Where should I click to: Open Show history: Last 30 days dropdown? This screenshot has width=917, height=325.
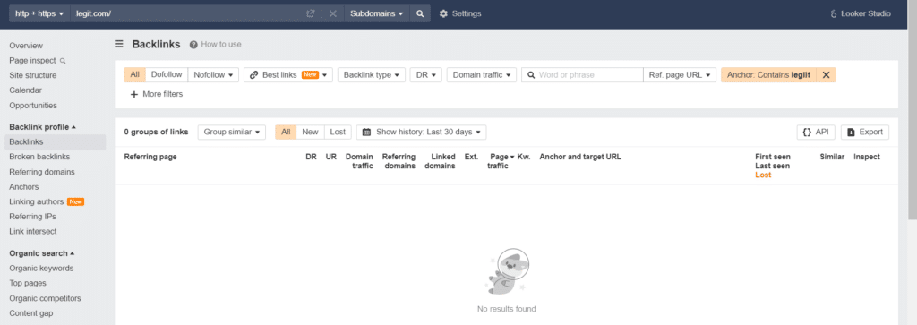pyautogui.click(x=421, y=133)
